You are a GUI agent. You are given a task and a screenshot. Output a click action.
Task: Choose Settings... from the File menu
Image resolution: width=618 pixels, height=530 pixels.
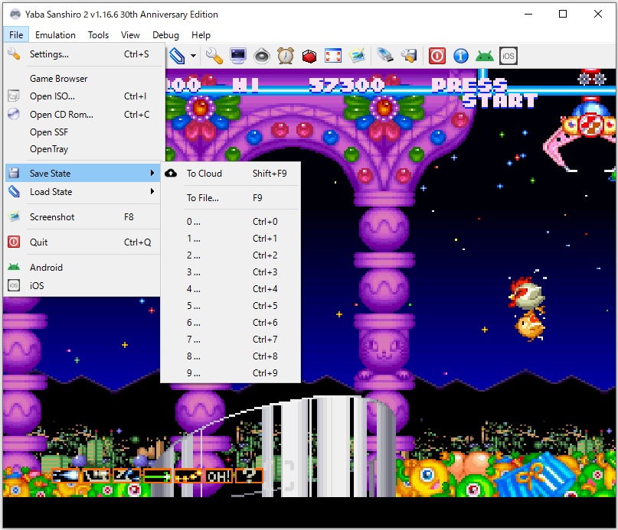[x=83, y=54]
